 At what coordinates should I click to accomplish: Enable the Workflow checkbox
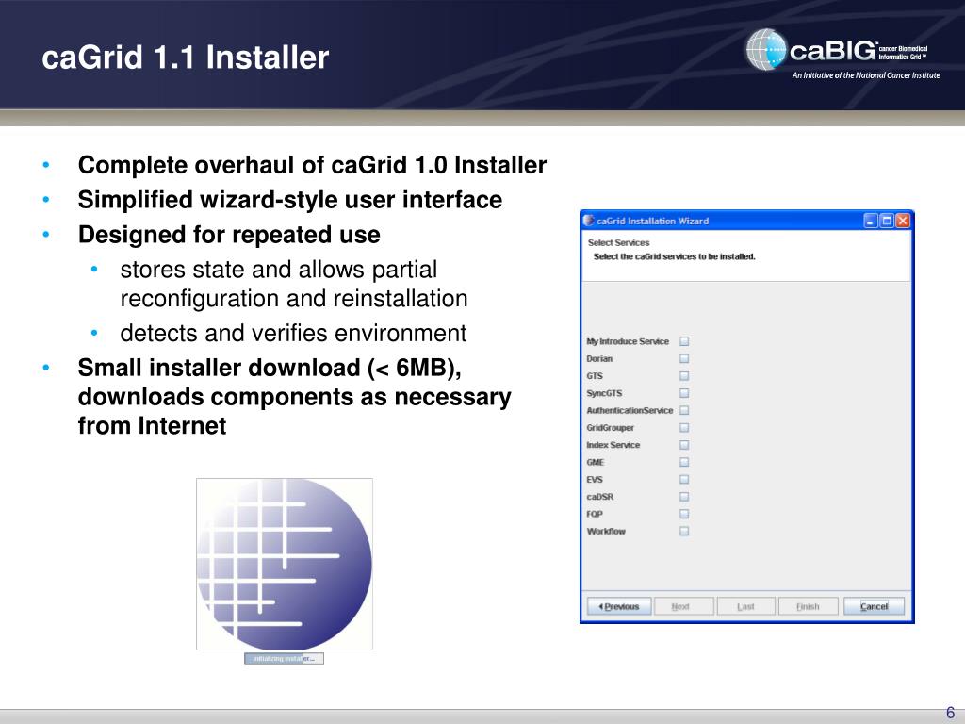click(x=684, y=531)
